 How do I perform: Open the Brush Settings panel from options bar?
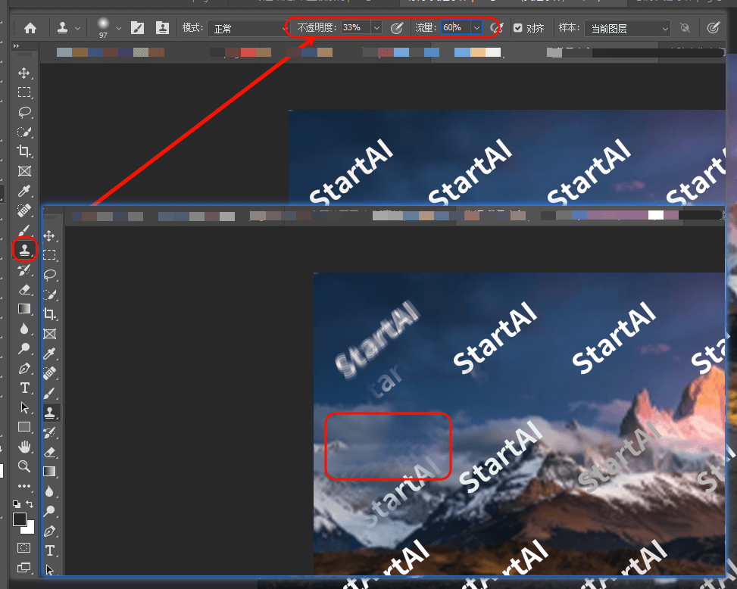pyautogui.click(x=137, y=28)
